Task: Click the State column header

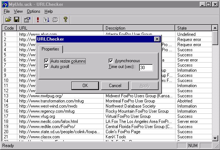Action: (x=194, y=28)
